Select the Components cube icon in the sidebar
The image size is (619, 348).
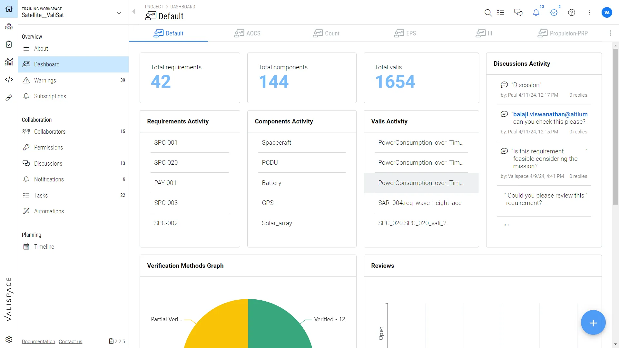pyautogui.click(x=9, y=26)
